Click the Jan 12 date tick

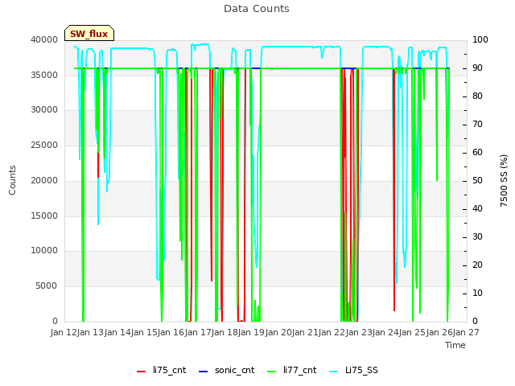64,332
